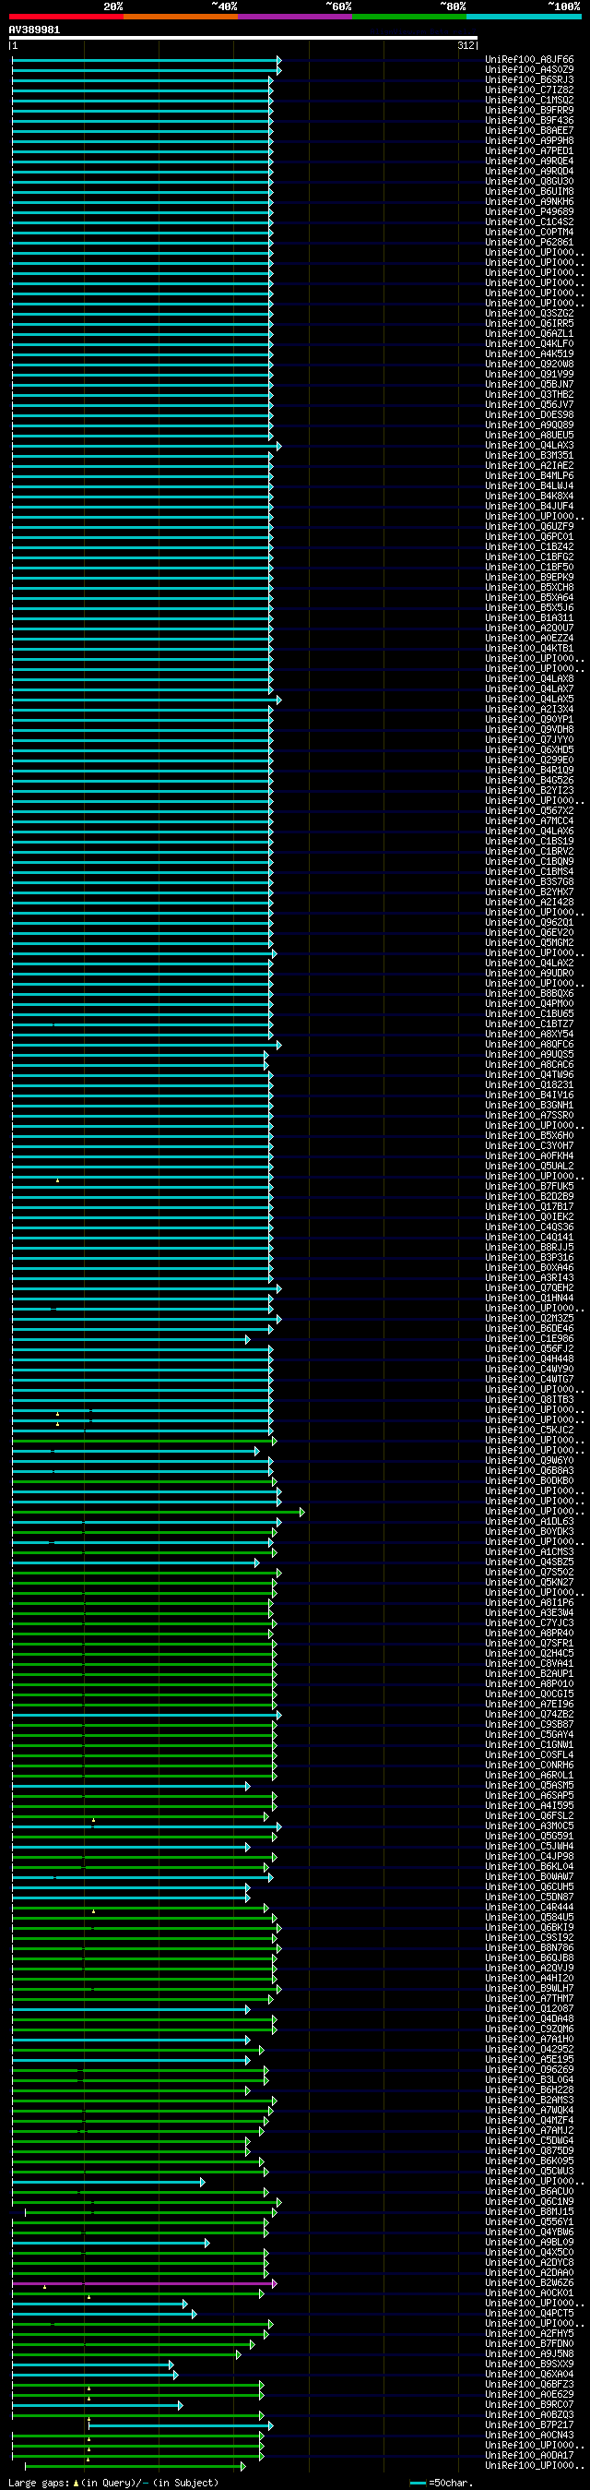Click hit label UniRef100_A8I1P6
The width and height of the screenshot is (590, 2490).
pyautogui.click(x=529, y=1603)
